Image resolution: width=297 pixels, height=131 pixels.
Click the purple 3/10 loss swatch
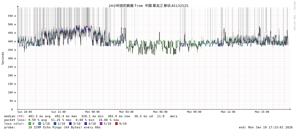point(70,124)
